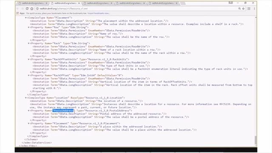Switch to the third redfish.dmtf.org tab
This screenshot has width=272, height=153.
point(98,3)
